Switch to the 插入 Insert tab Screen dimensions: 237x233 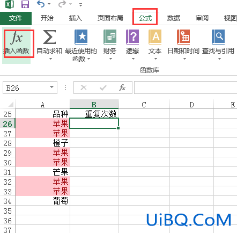point(75,18)
